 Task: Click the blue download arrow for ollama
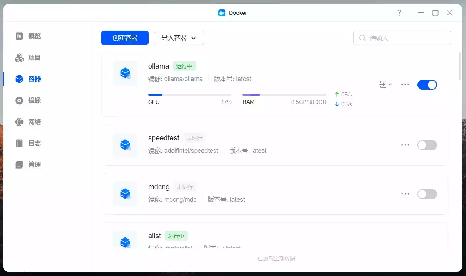pyautogui.click(x=337, y=104)
